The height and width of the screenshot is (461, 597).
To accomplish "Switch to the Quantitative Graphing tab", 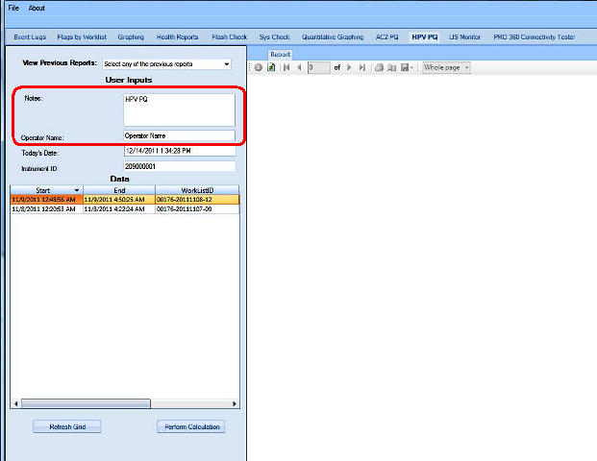I will tap(333, 36).
